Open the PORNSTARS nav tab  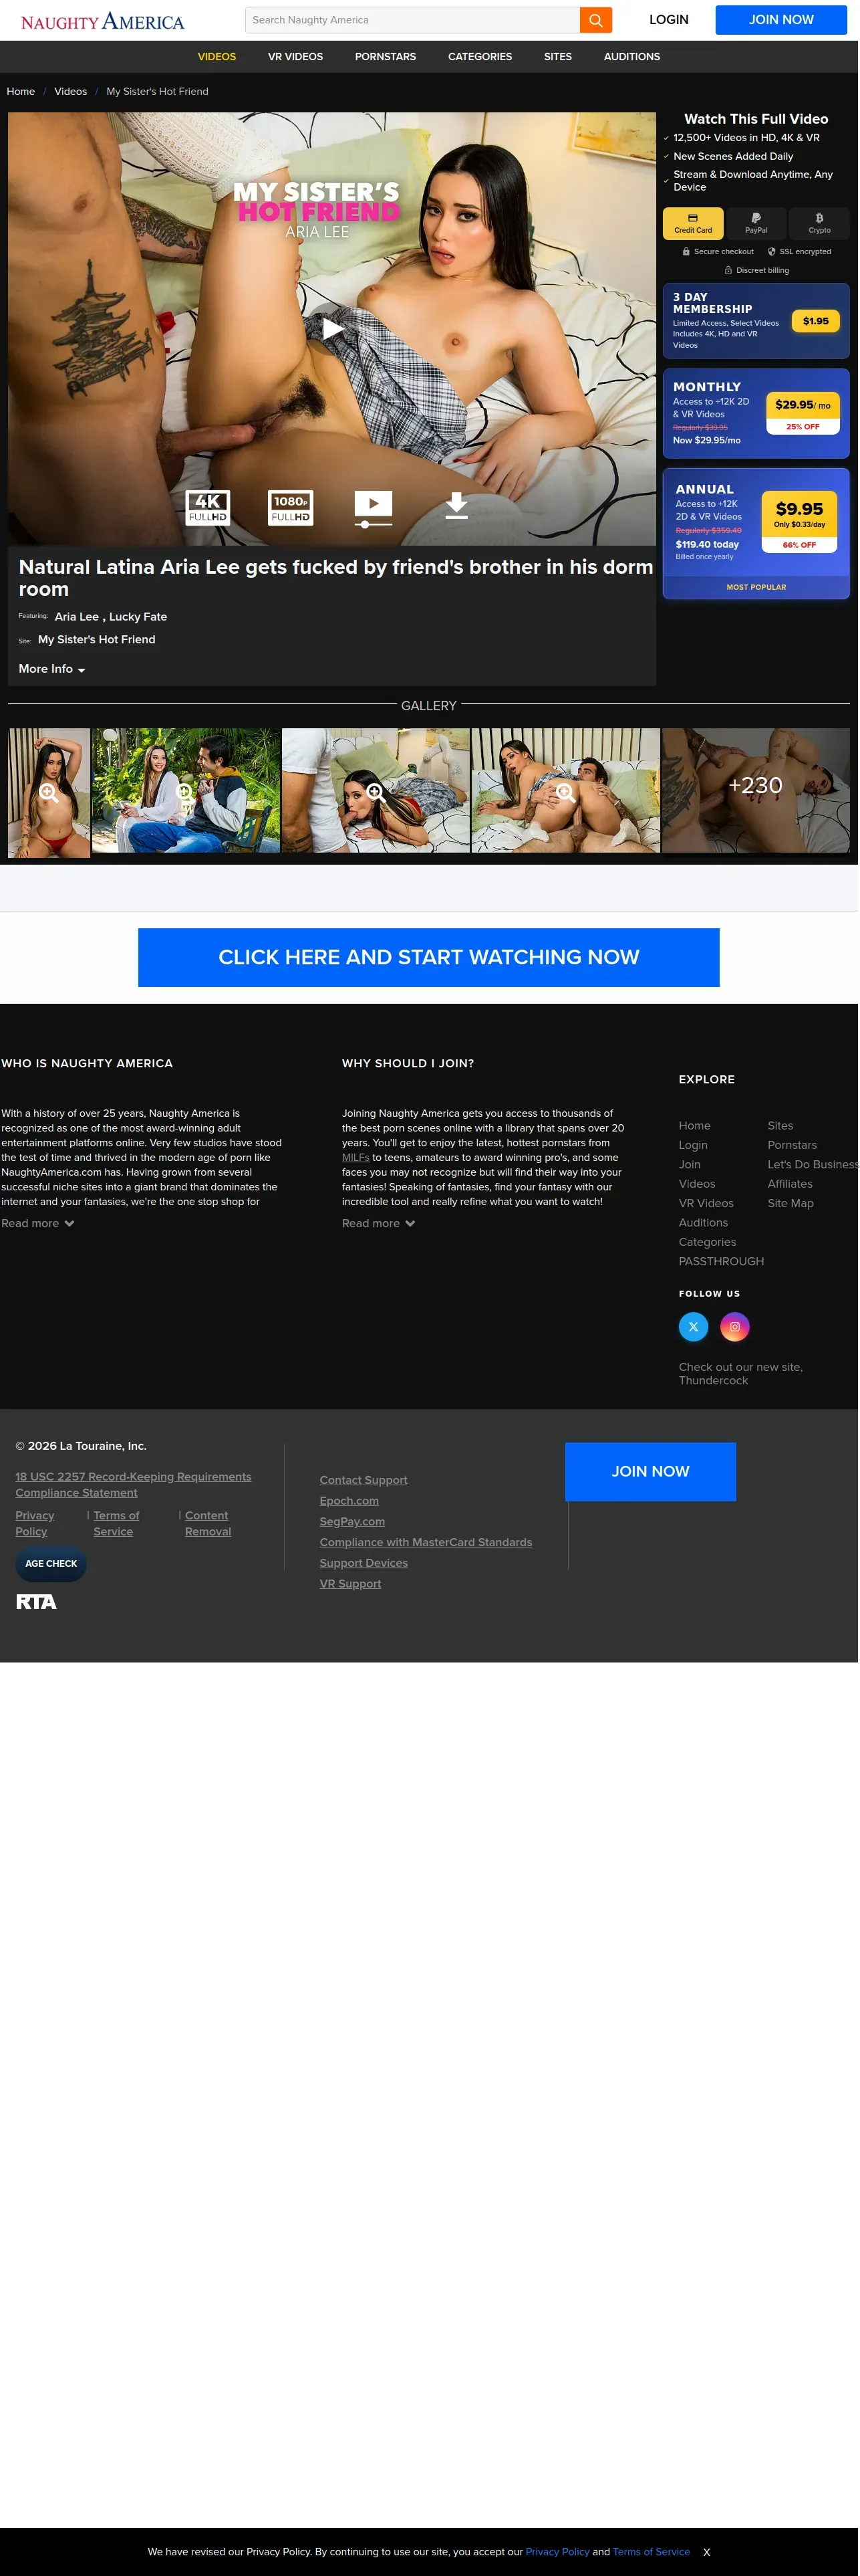coord(386,57)
